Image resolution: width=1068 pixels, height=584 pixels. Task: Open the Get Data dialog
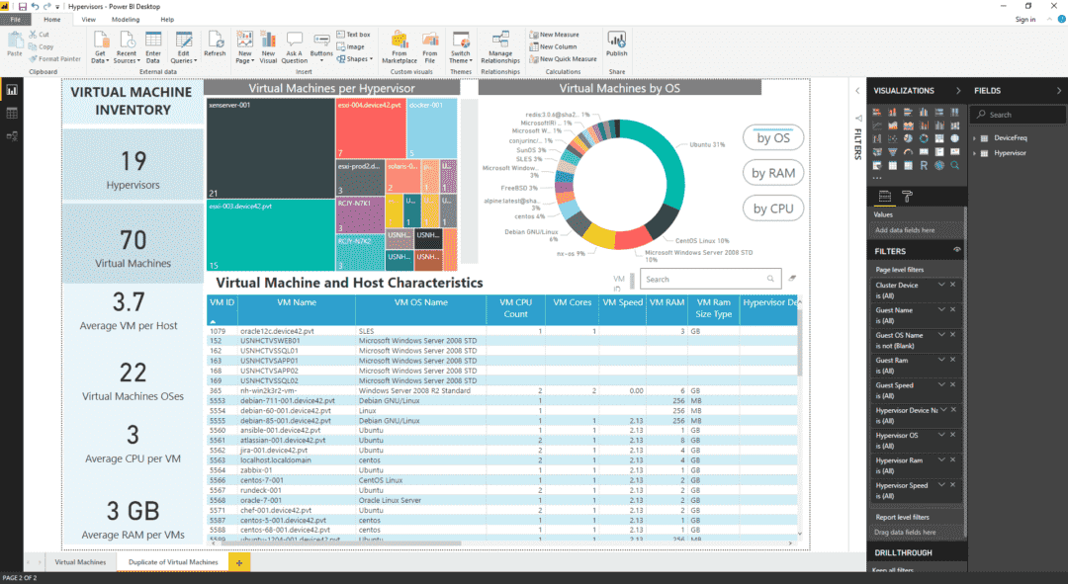pyautogui.click(x=100, y=45)
